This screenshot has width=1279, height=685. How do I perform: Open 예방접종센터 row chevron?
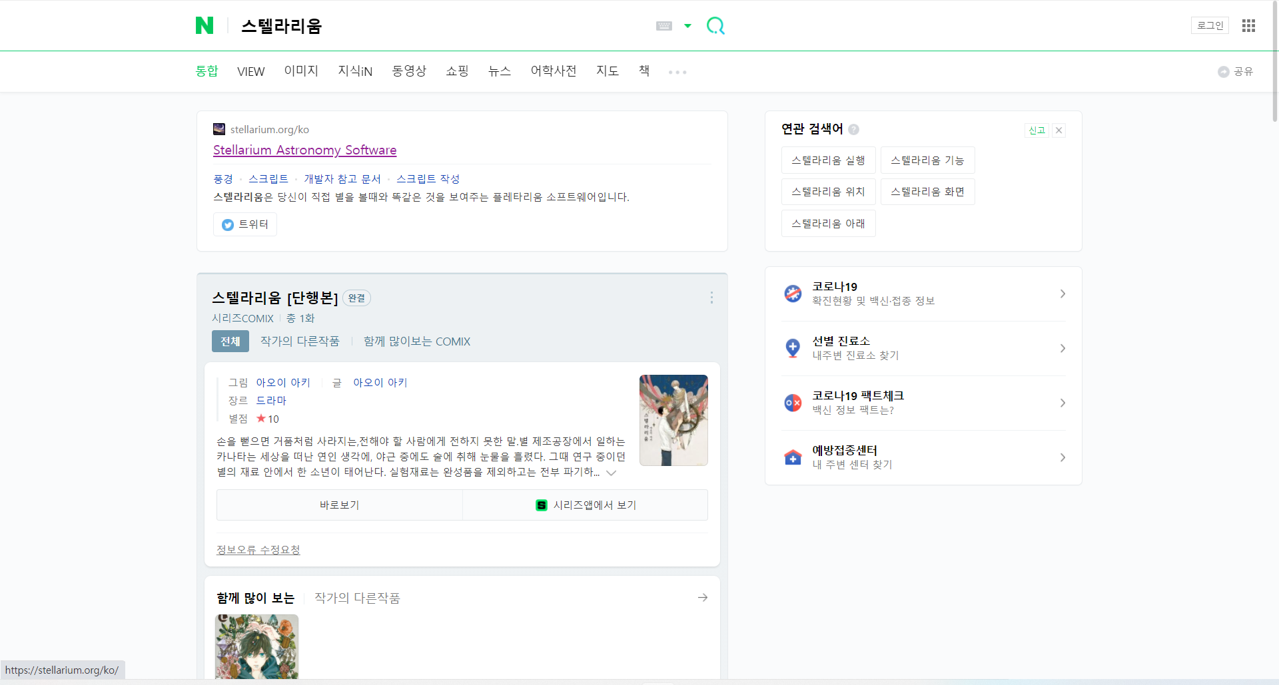[1063, 457]
